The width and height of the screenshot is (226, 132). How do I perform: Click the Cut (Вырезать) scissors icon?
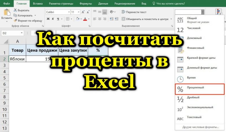pos(15,10)
